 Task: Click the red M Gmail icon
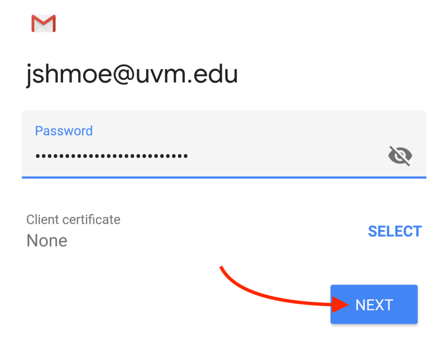tap(44, 24)
